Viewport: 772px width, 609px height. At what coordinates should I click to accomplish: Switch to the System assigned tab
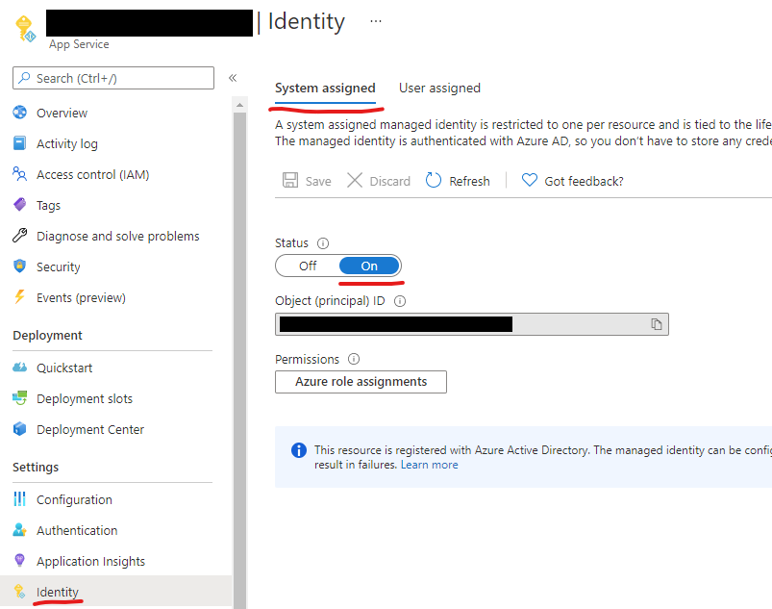tap(325, 89)
